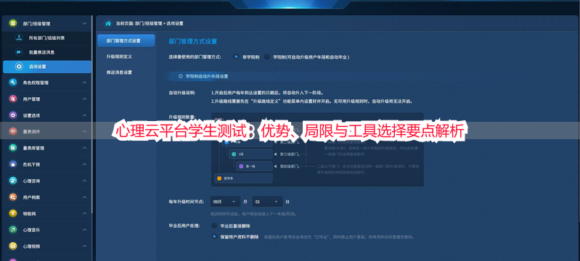
Task: Click the 所有部门/班级列表 tree icon
Action: pyautogui.click(x=18, y=38)
